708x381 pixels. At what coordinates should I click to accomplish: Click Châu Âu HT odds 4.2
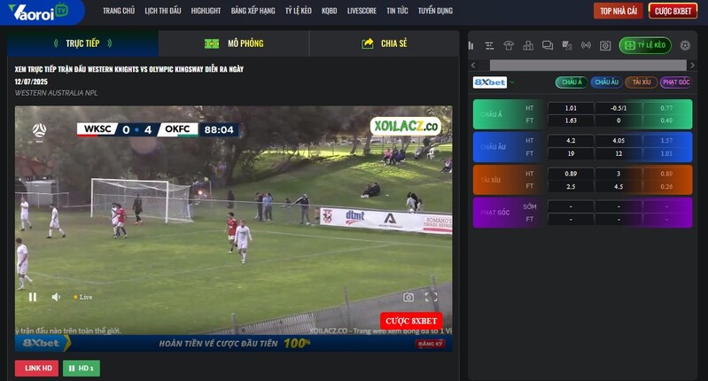point(571,141)
